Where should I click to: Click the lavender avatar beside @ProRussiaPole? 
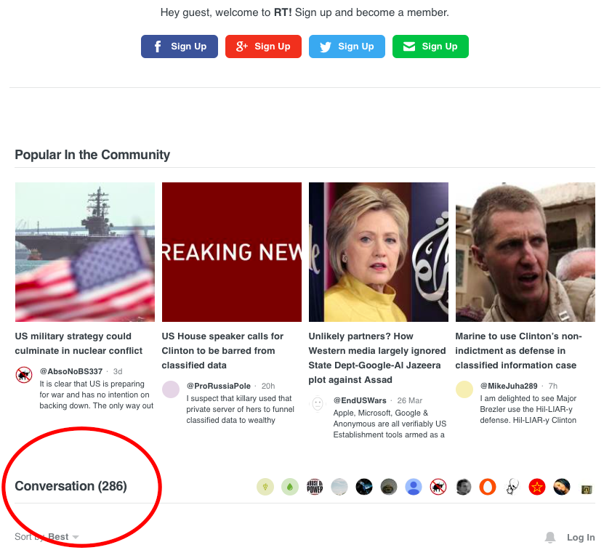pos(171,389)
